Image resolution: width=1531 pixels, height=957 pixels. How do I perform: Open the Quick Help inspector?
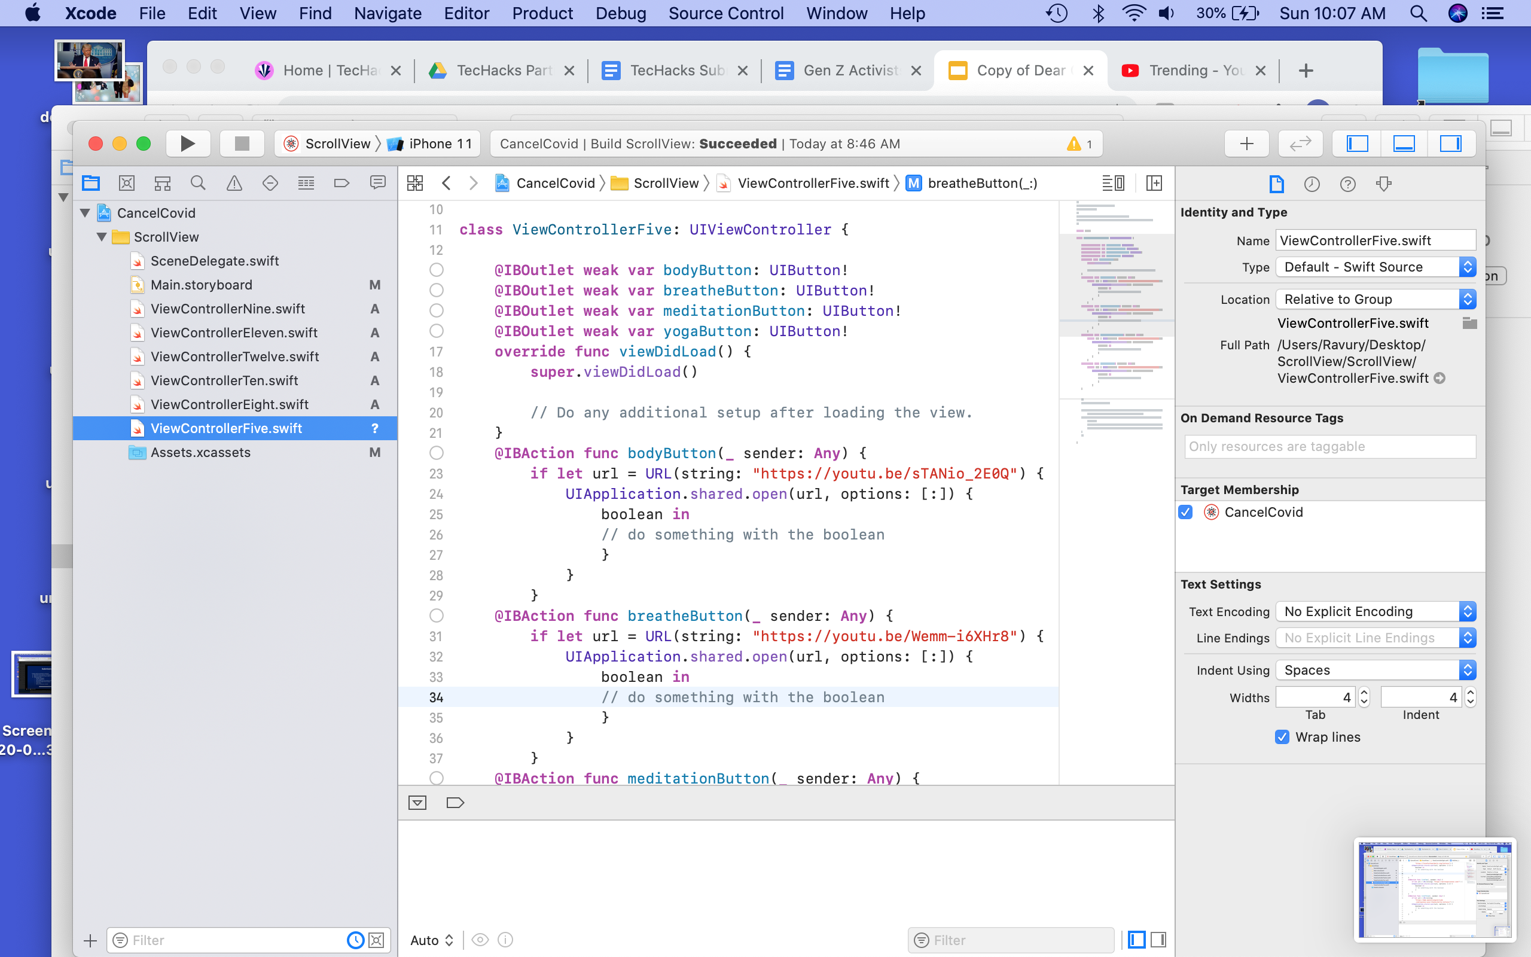pos(1347,184)
